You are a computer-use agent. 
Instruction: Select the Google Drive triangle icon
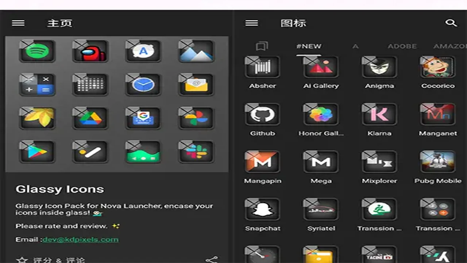[90, 118]
